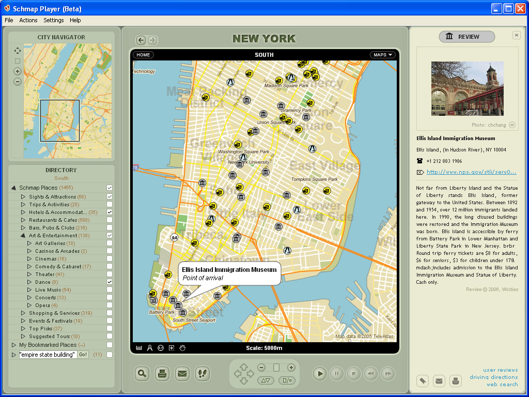Start tour playback with the Play button

click(320, 374)
